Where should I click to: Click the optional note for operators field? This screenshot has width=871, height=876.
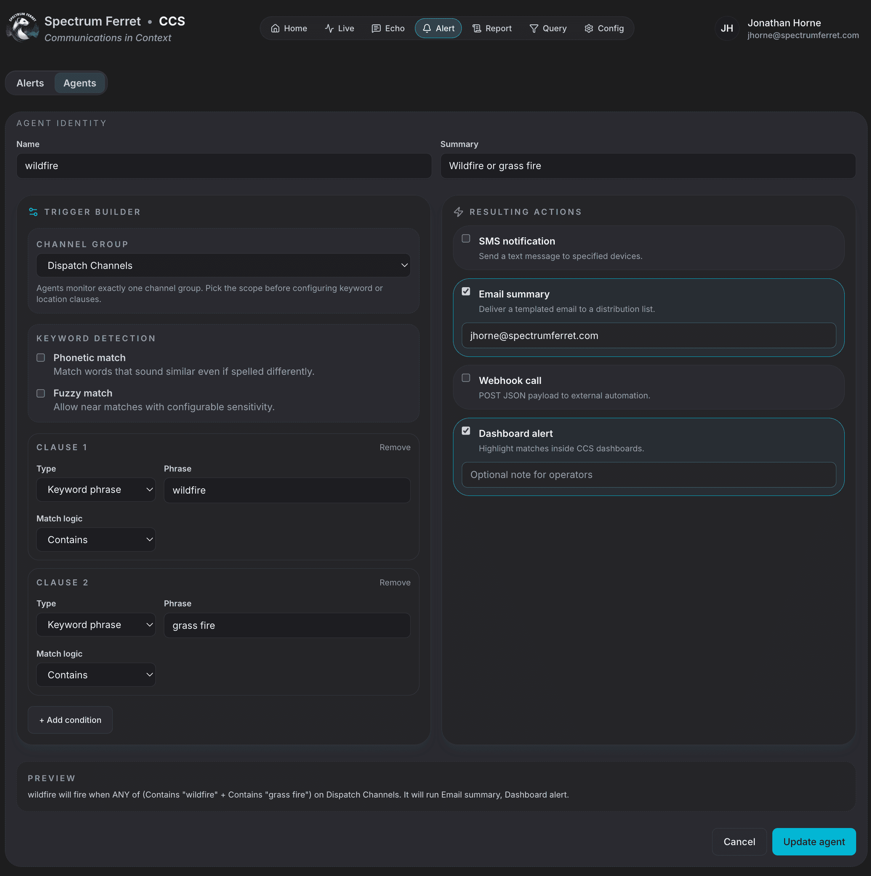(x=648, y=475)
